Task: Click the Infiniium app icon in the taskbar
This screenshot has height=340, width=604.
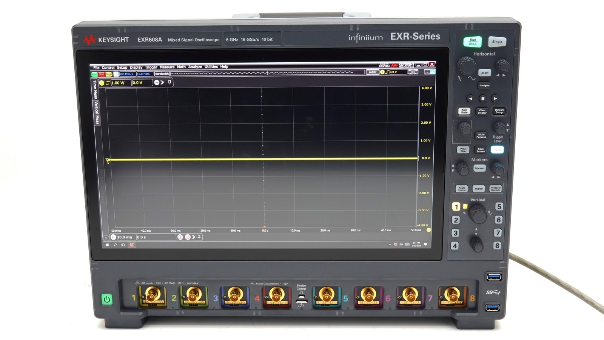Action: pos(132,245)
